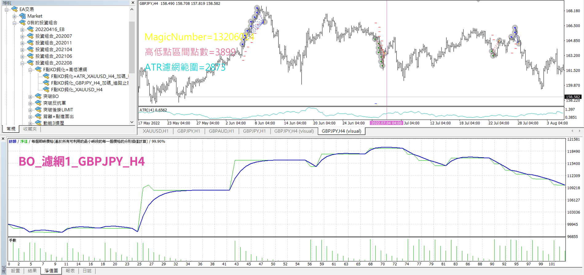Click the 突破後掛LIMIT icon
The height and width of the screenshot is (275, 584).
tap(38, 110)
